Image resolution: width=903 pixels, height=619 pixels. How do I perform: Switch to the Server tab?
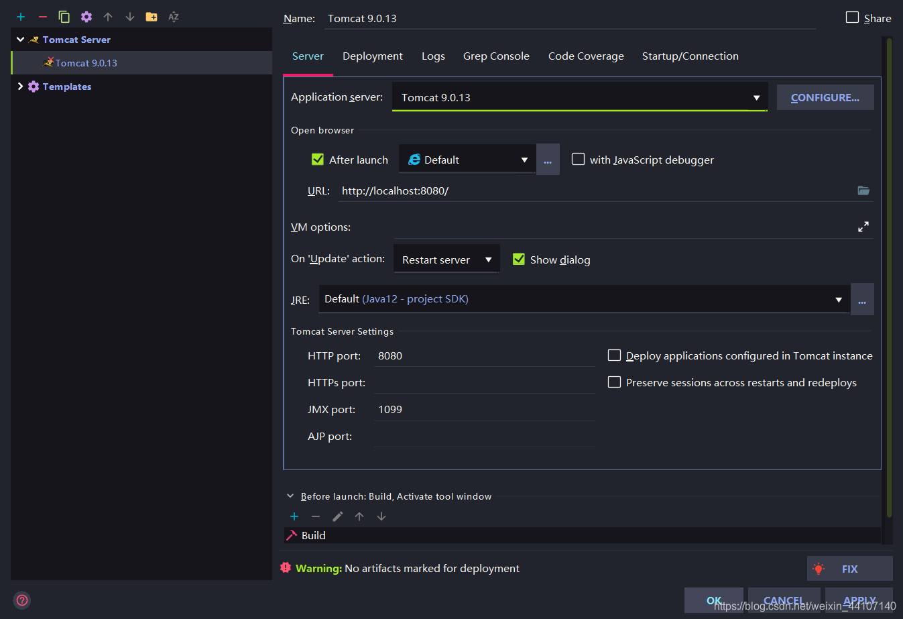308,56
